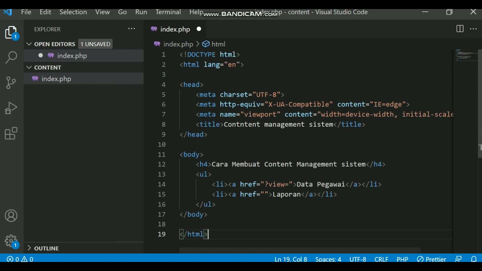Click the EXPLORER panel title

47,29
